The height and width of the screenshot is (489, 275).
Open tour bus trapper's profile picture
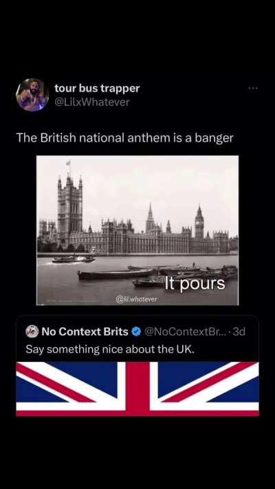(x=32, y=95)
